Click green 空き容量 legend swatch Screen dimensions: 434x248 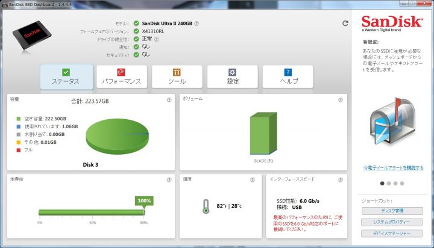[x=19, y=119]
